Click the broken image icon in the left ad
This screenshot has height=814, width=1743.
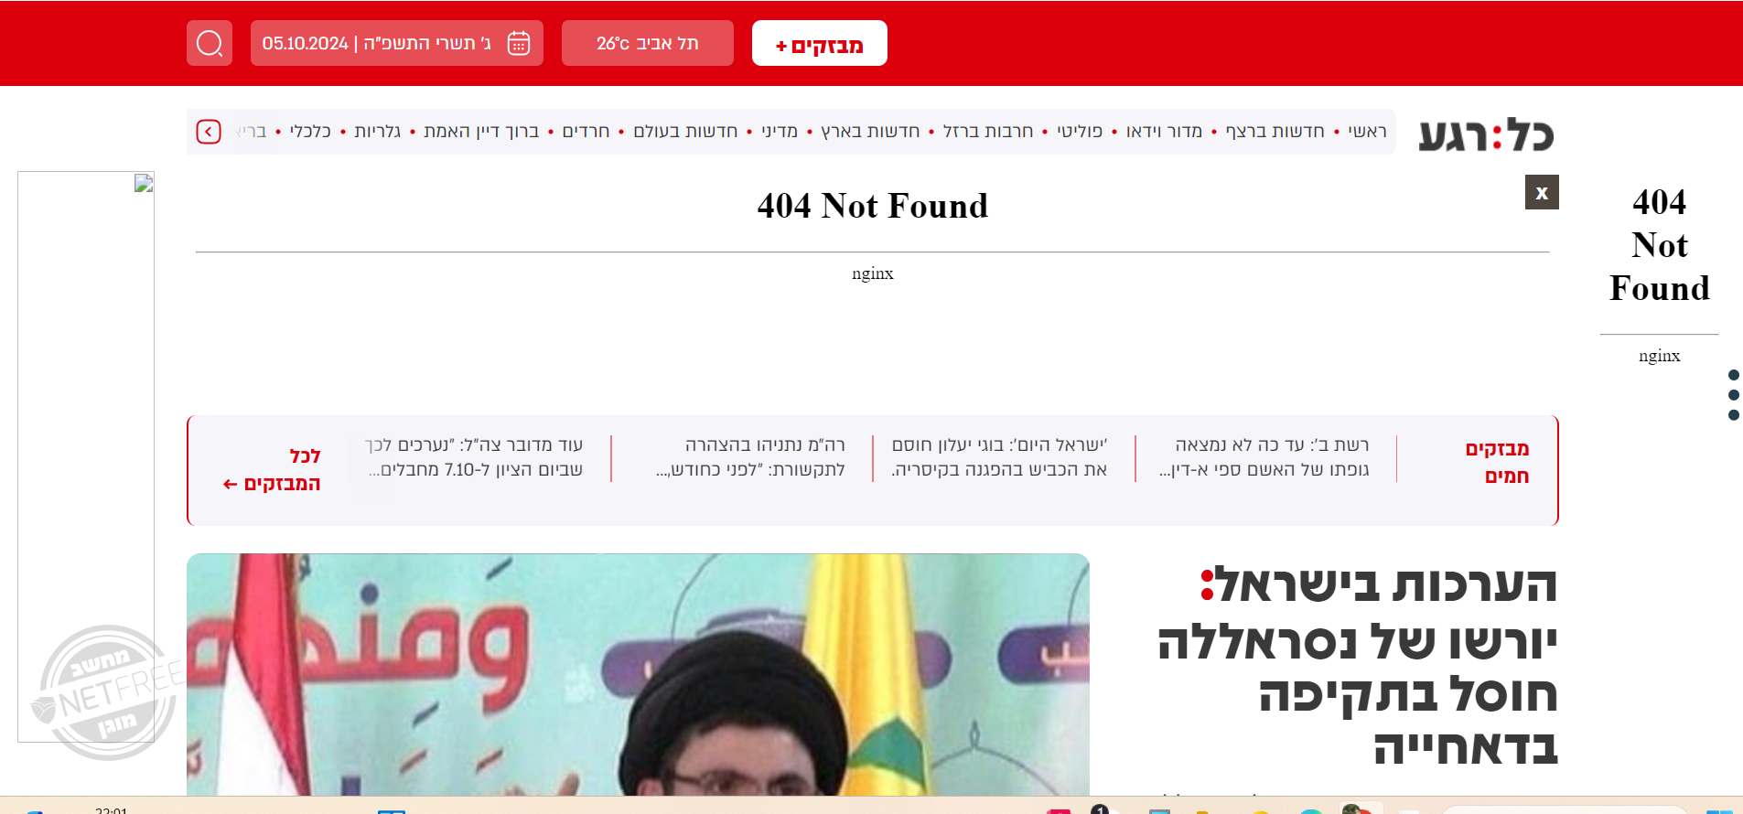(x=144, y=183)
